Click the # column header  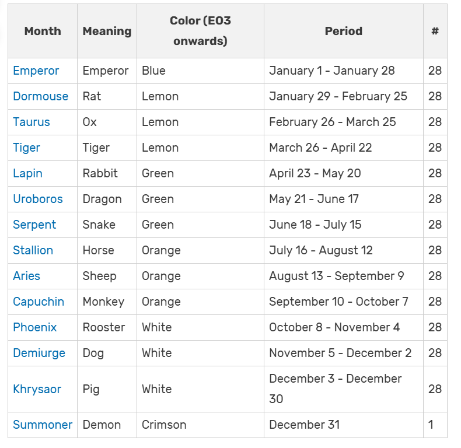tap(435, 31)
